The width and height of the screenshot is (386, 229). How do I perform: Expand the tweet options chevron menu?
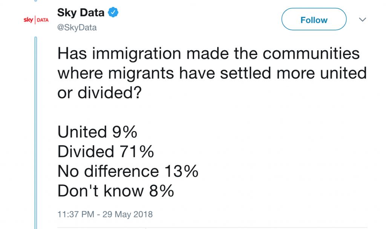[x=362, y=20]
